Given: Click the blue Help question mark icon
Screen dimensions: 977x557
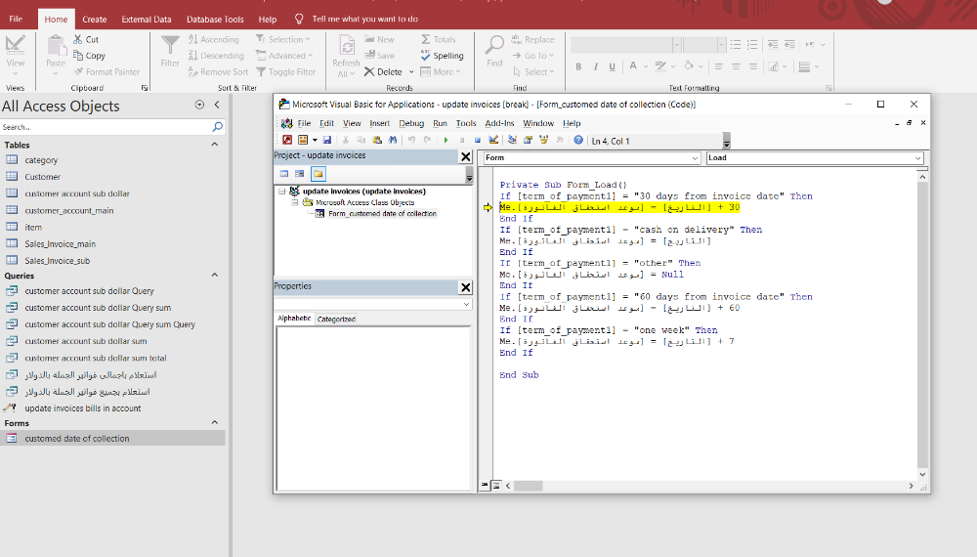Looking at the screenshot, I should click(578, 140).
